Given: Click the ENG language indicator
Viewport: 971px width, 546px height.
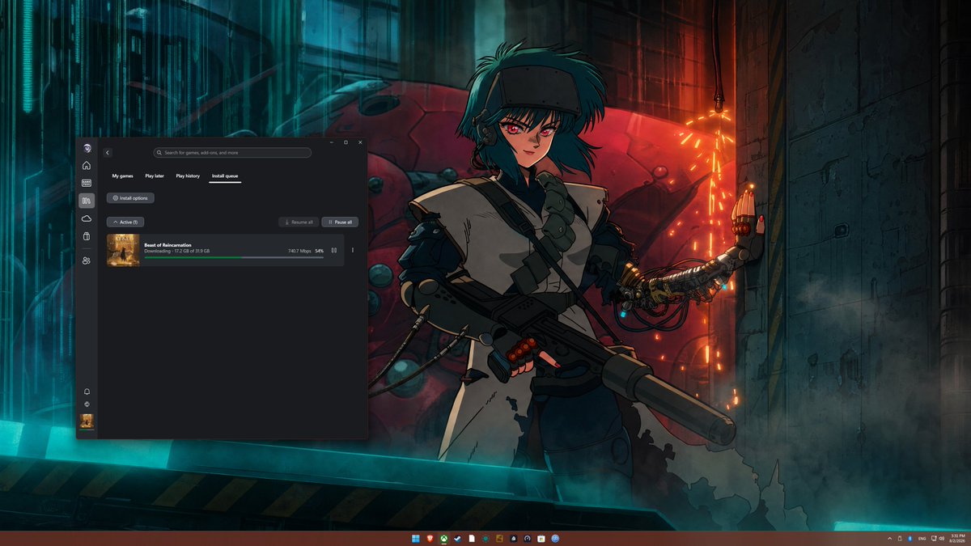Looking at the screenshot, I should coord(922,539).
